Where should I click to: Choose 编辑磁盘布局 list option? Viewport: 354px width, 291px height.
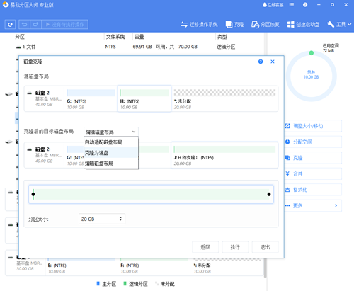click(x=111, y=164)
